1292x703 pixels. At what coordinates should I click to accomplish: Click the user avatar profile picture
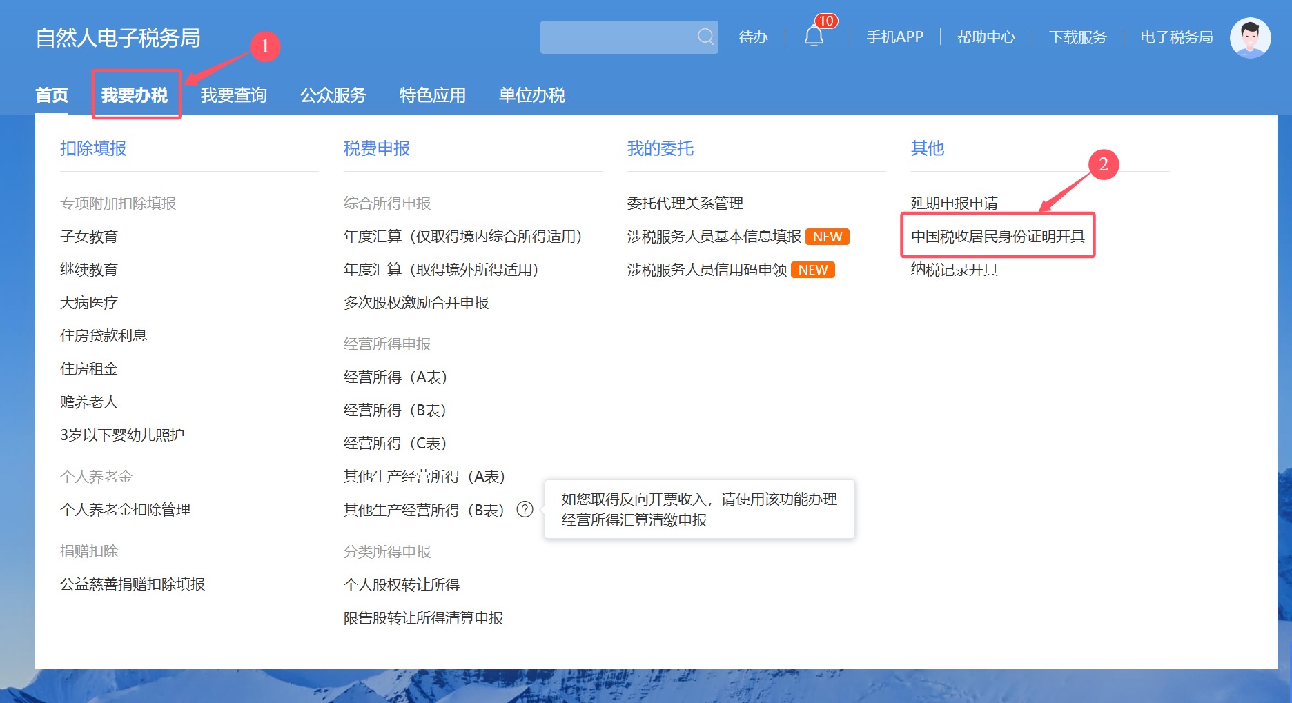1250,37
